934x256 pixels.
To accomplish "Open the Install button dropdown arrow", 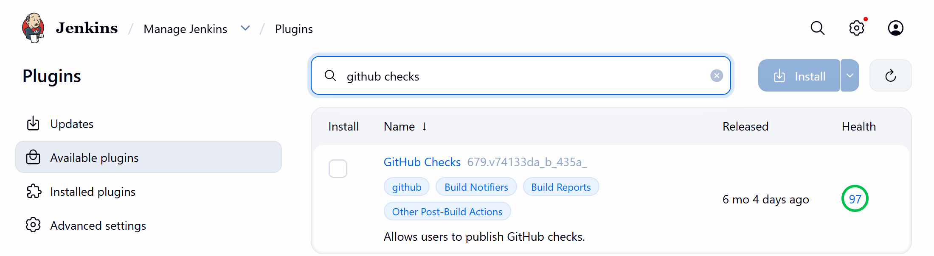I will click(x=850, y=76).
